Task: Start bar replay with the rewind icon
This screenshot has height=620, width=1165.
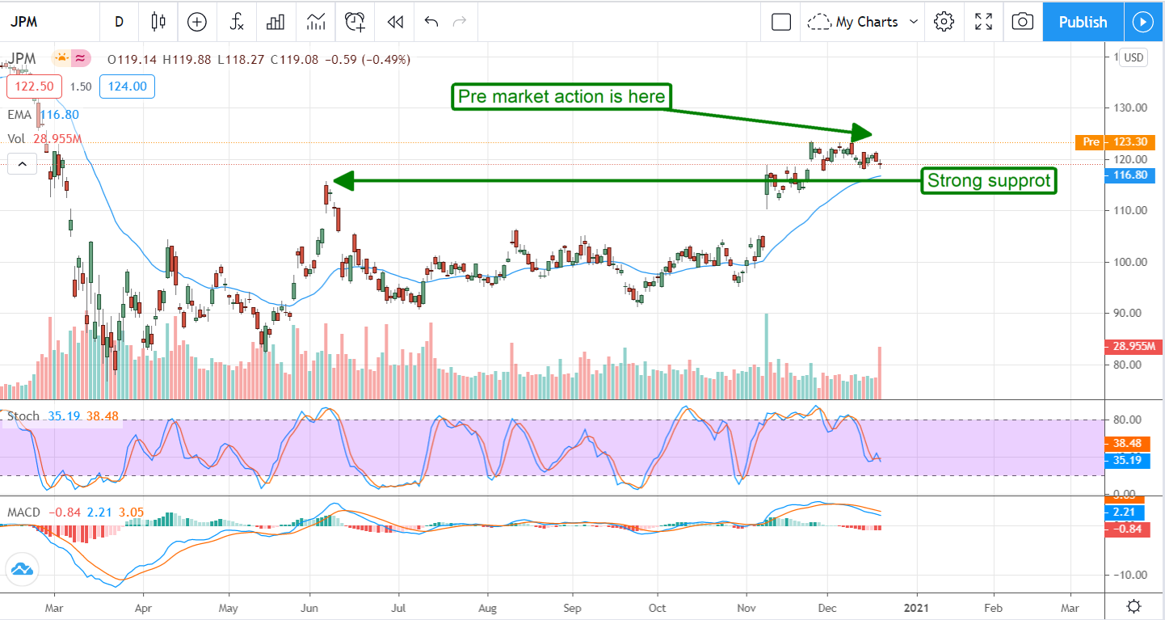Action: click(395, 22)
